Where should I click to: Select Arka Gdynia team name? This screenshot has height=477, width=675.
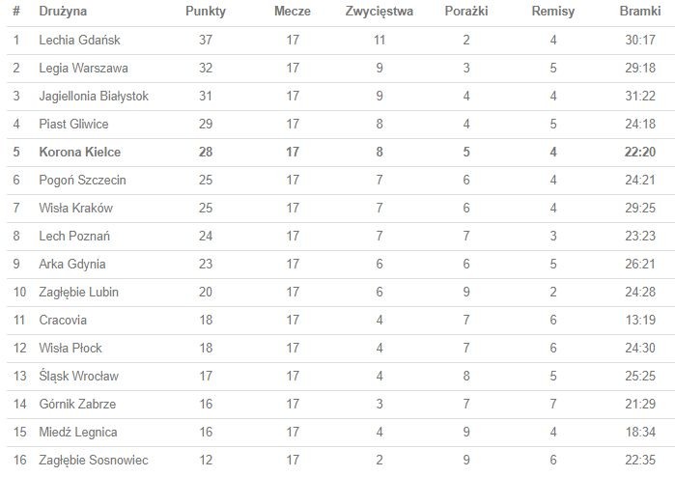coord(72,265)
